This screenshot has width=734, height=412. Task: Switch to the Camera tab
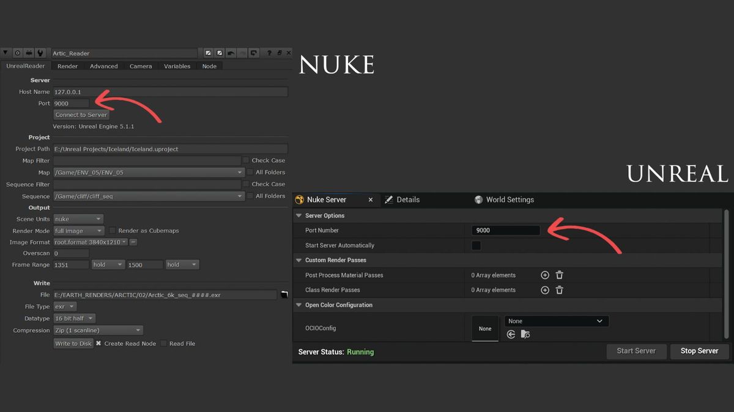pos(141,66)
